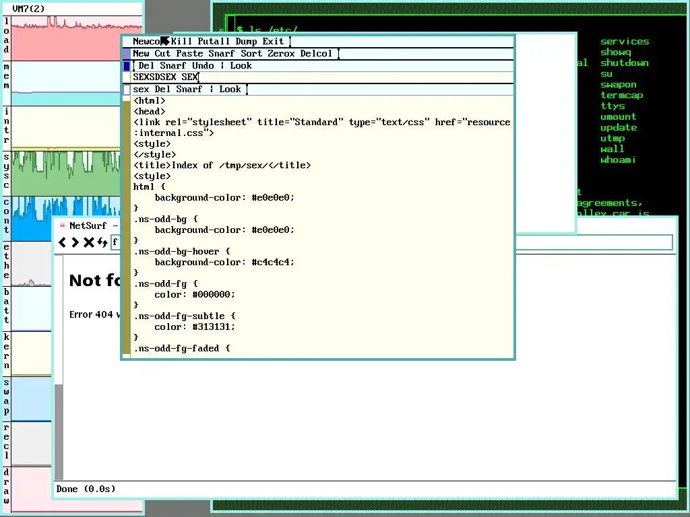Click Del in the sex window tag
The width and height of the screenshot is (690, 517).
coord(162,90)
